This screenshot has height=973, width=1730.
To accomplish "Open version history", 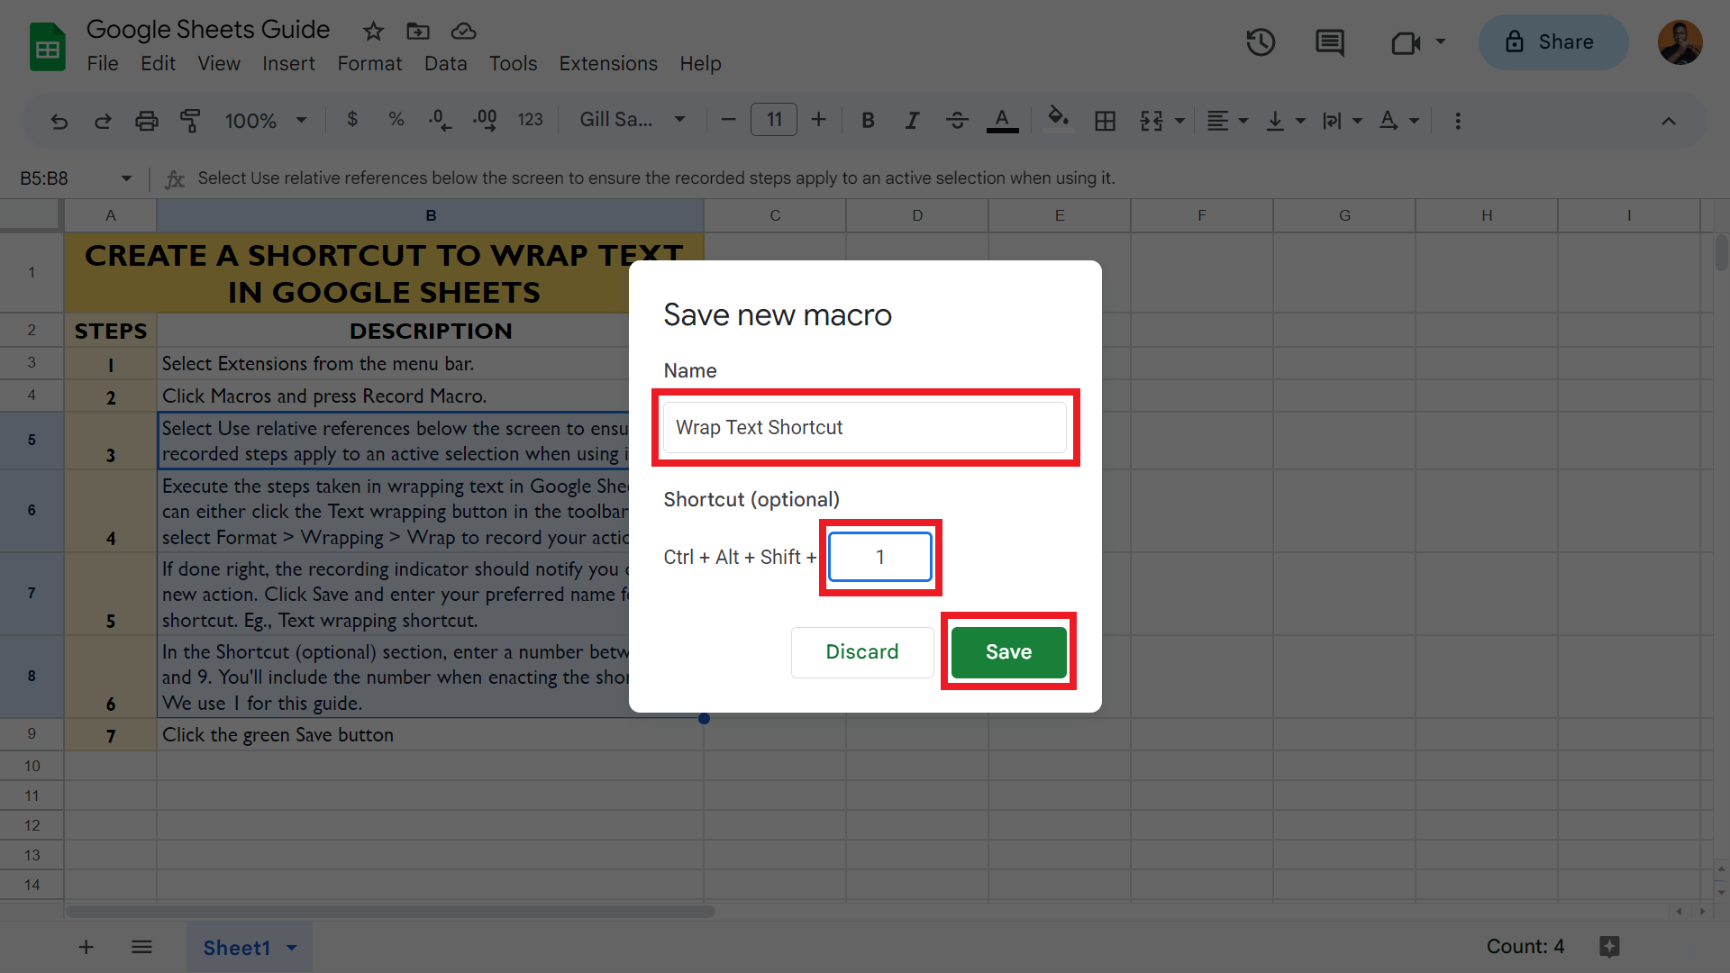I will (x=1261, y=42).
